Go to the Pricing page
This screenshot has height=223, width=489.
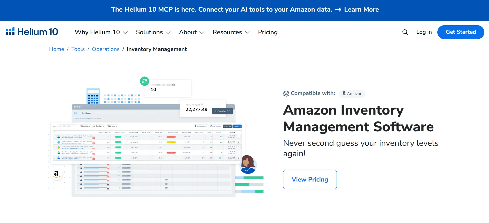[x=268, y=32]
